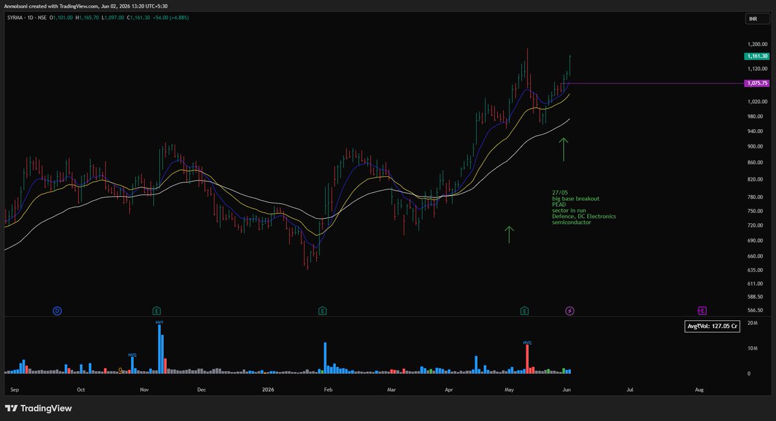Click the 20M volume axis label
776x421 pixels.
click(753, 323)
